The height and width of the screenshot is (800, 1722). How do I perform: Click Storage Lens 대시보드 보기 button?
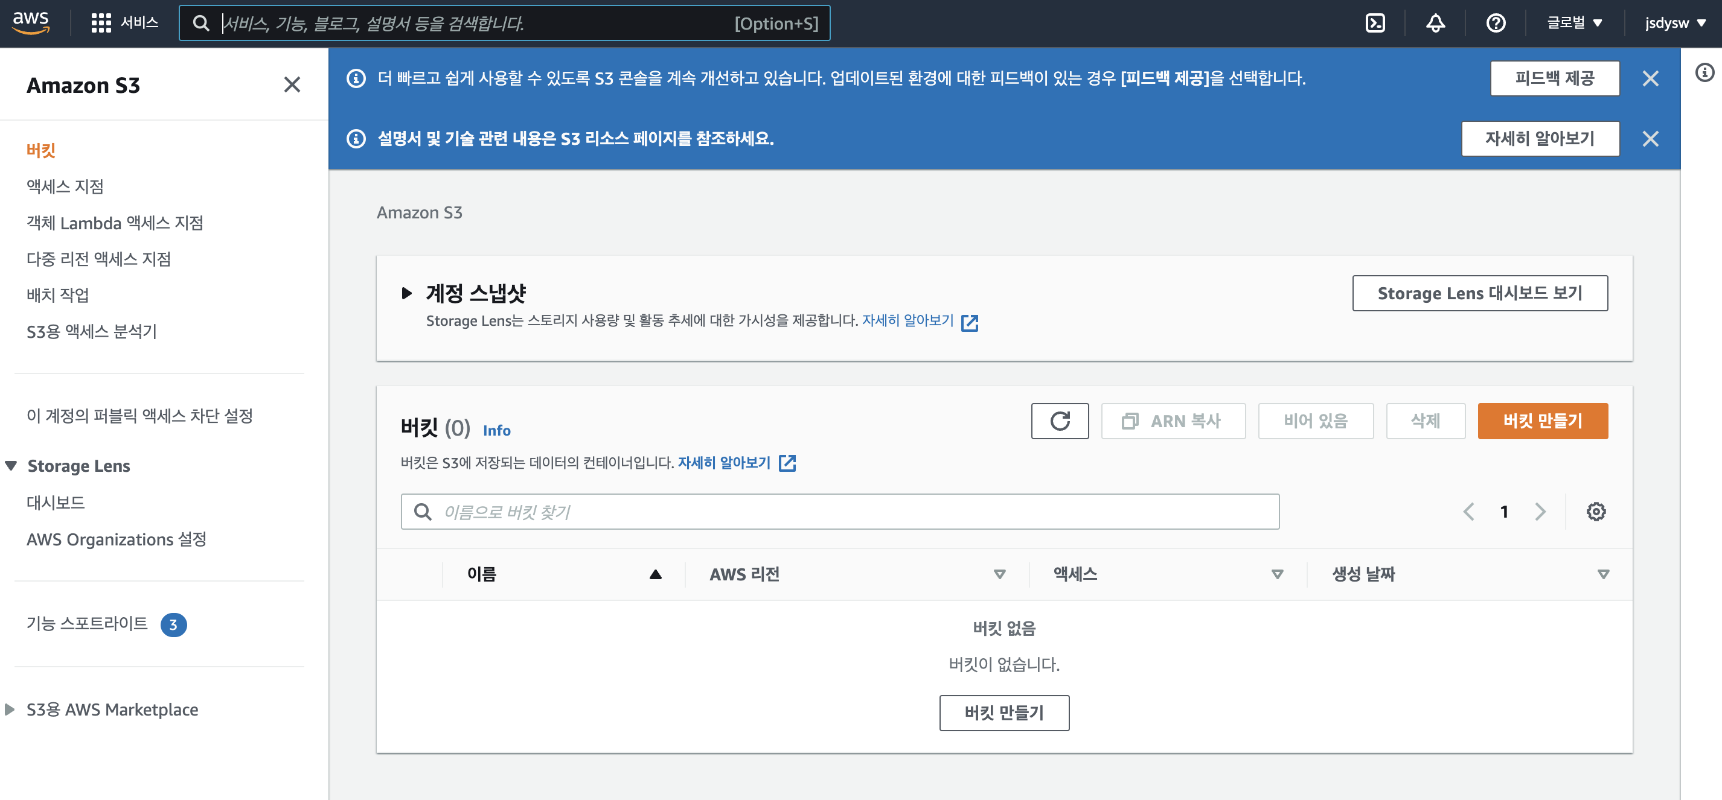pos(1479,293)
